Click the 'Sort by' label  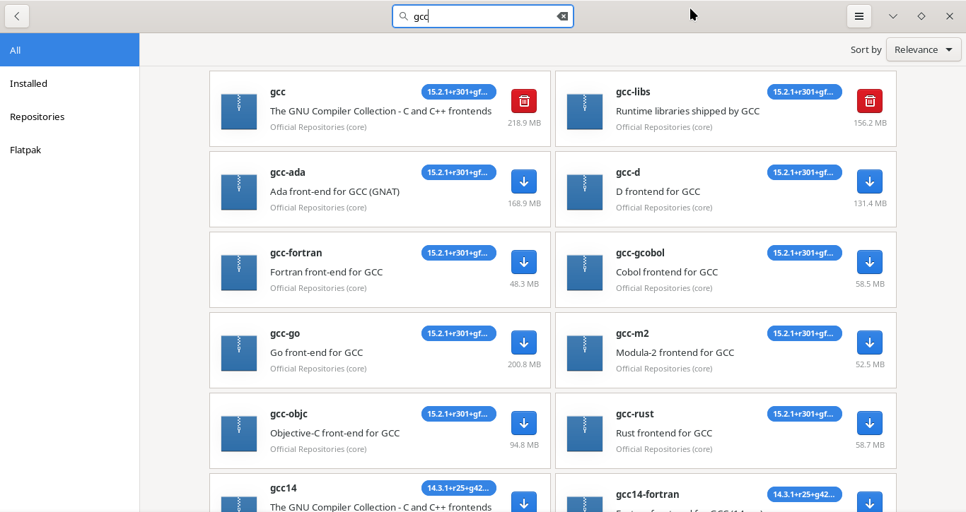pos(866,49)
